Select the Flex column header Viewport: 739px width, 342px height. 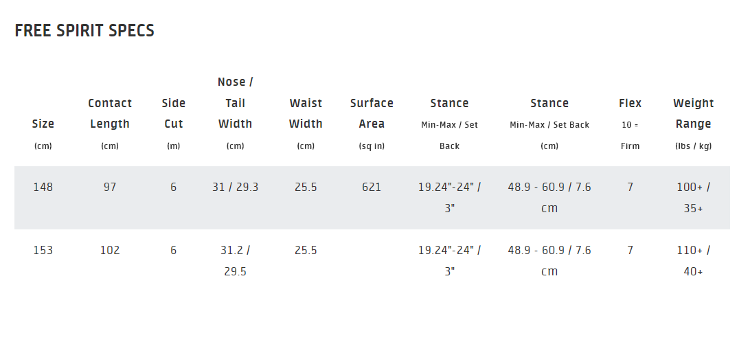click(630, 124)
